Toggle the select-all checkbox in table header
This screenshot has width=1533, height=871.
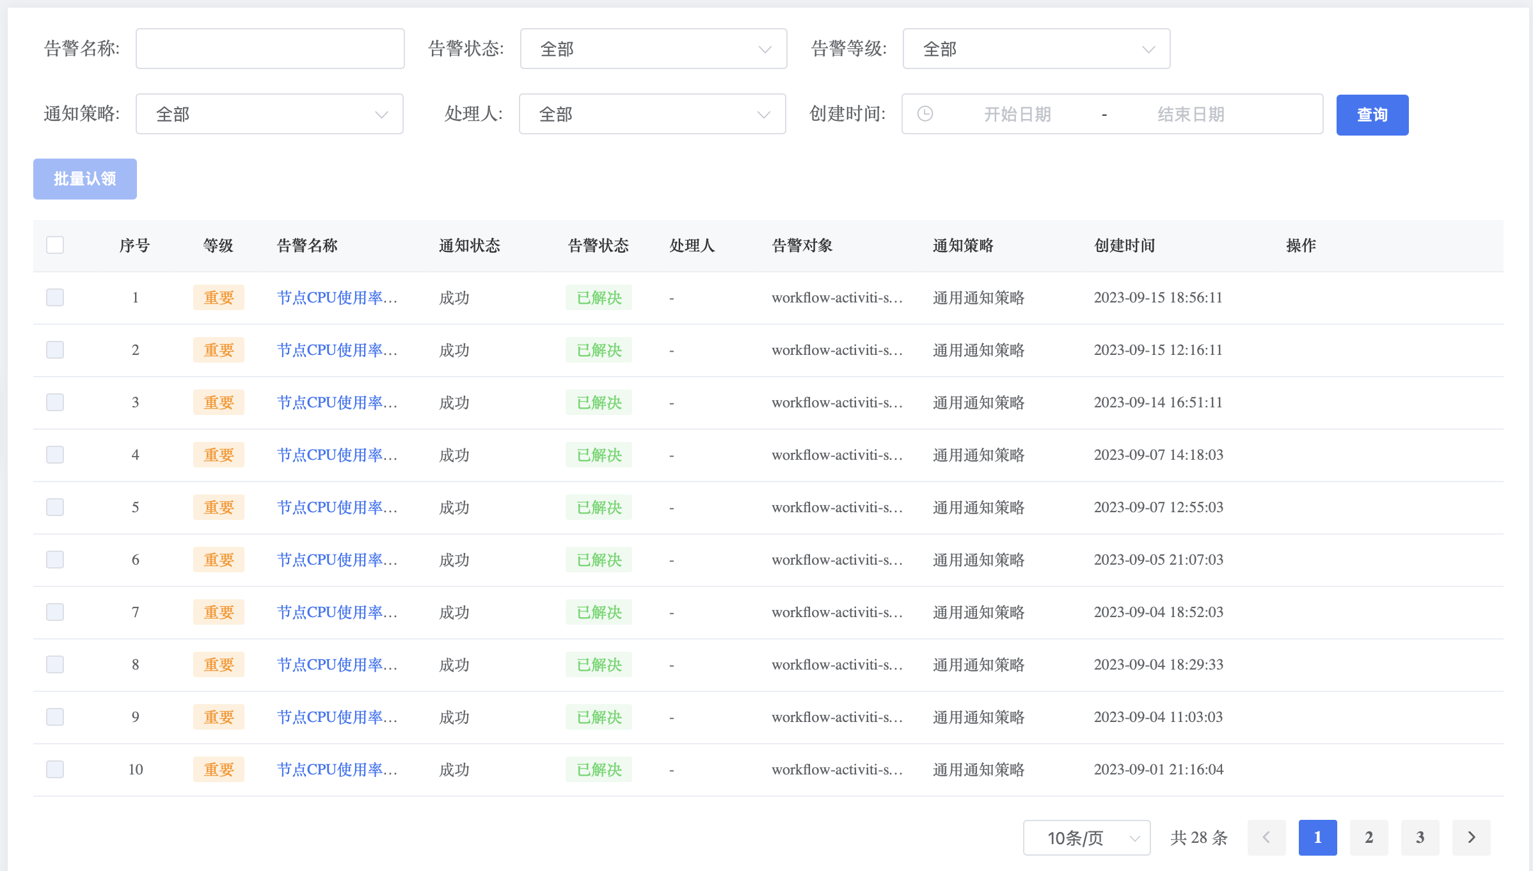55,245
